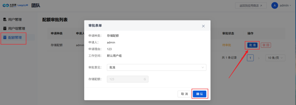
Task: Close the 审批表单 dialog with X
Action: pyautogui.click(x=203, y=26)
